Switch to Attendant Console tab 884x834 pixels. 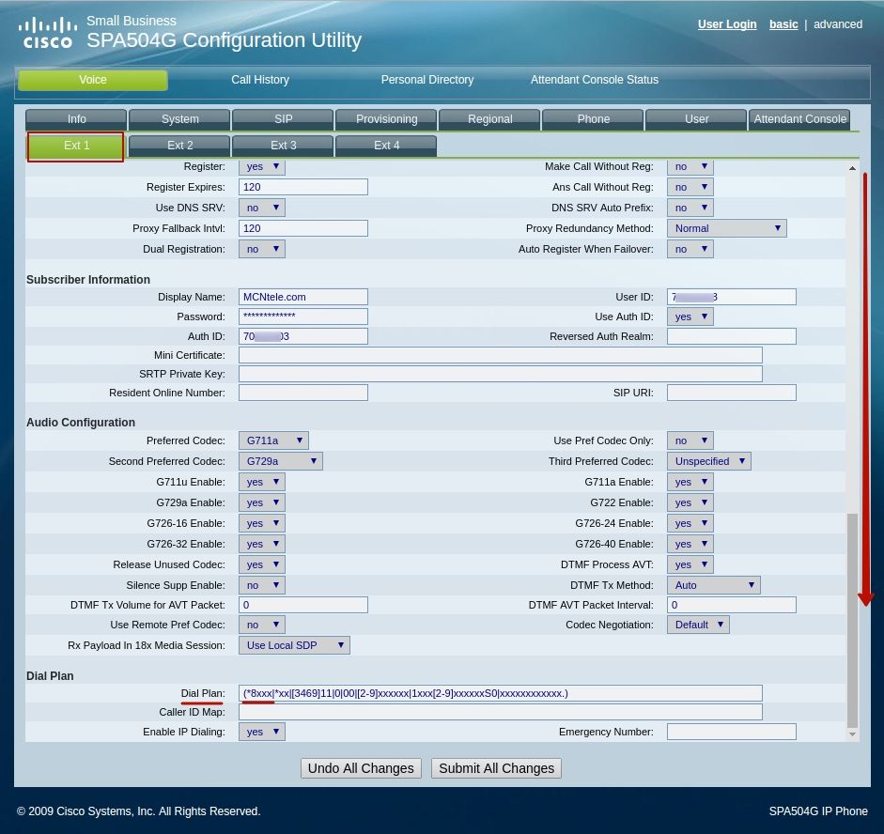click(799, 119)
